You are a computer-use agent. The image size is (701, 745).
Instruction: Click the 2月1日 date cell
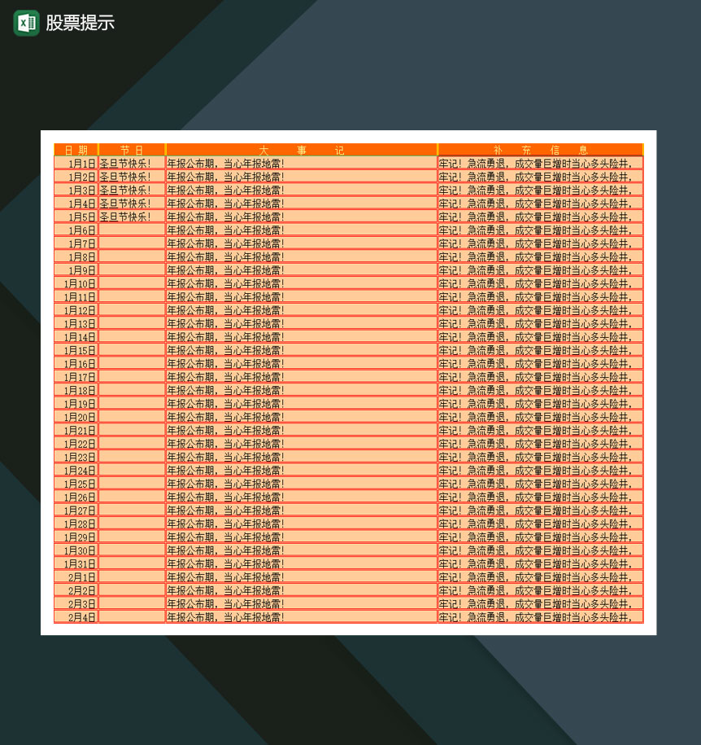tap(76, 577)
